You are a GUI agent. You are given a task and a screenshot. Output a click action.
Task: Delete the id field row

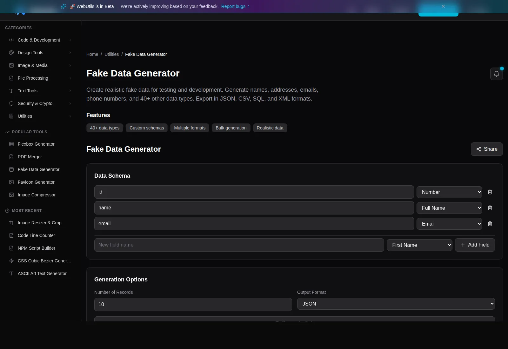coord(490,192)
